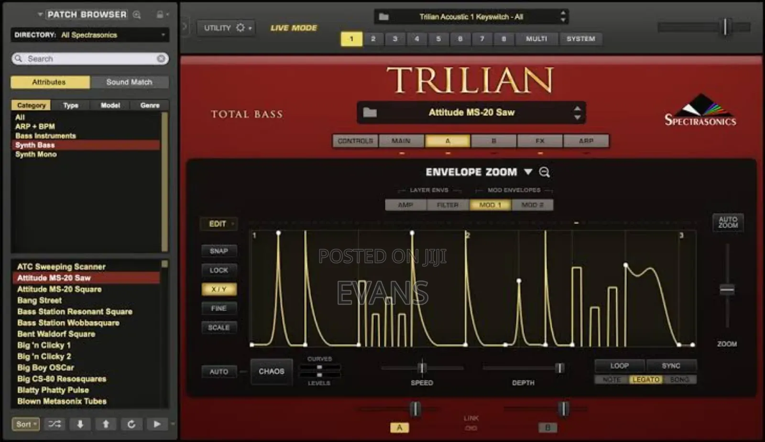The height and width of the screenshot is (442, 765).
Task: Select the AMP envelope
Action: pyautogui.click(x=405, y=205)
